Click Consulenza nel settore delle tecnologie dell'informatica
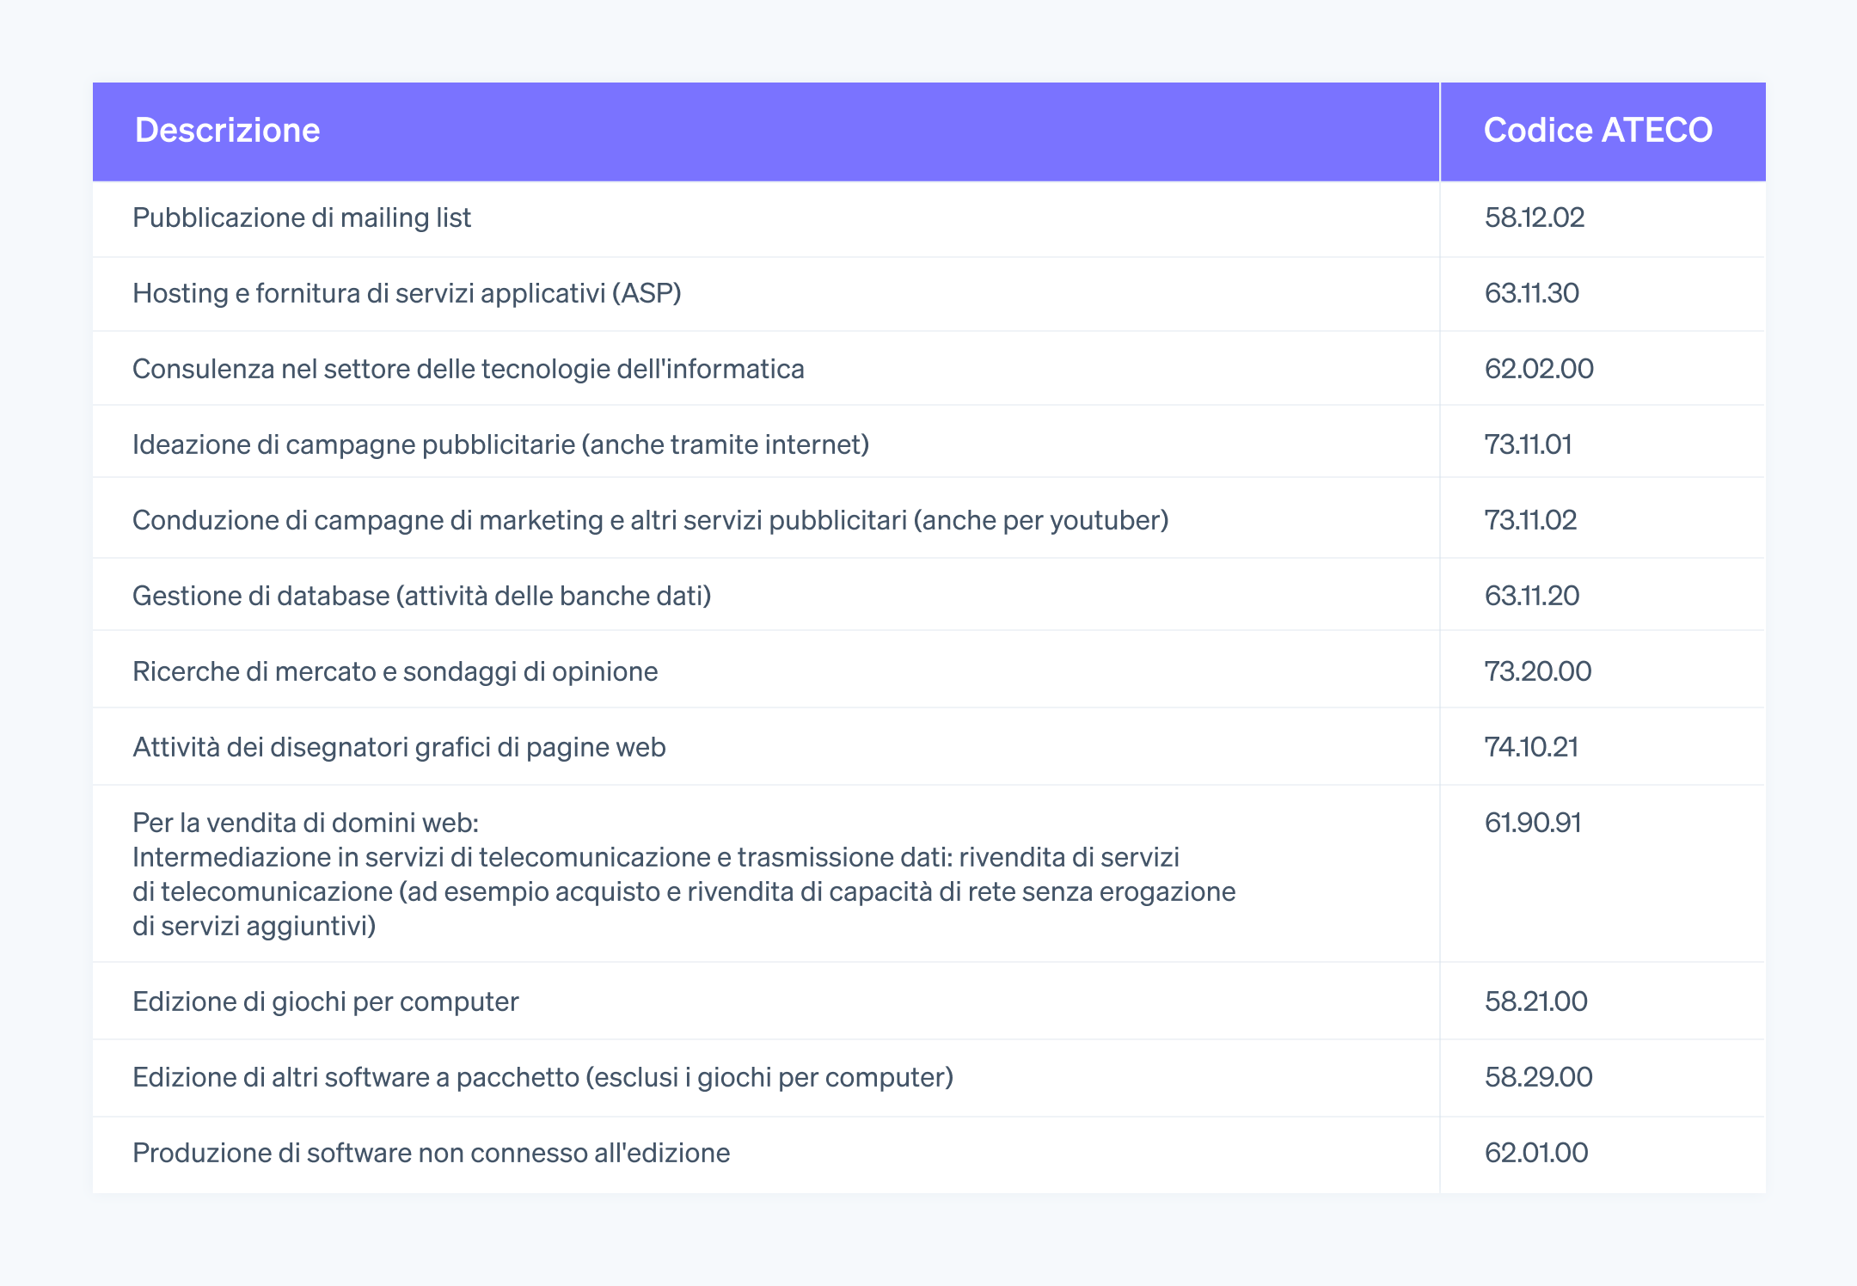 coord(468,369)
